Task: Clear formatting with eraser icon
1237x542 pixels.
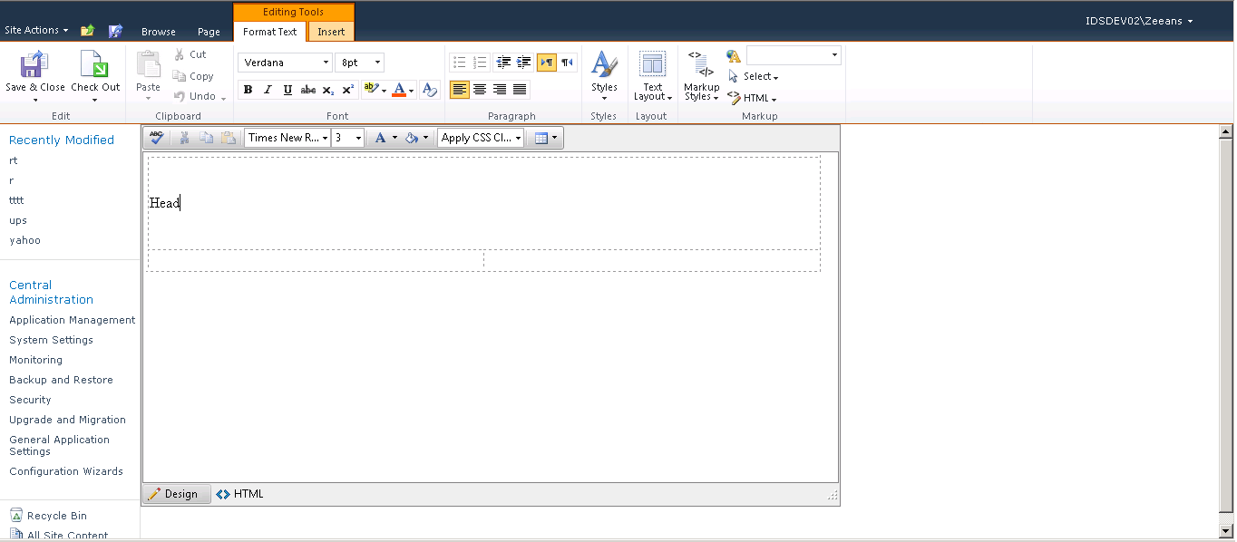Action: pos(430,90)
